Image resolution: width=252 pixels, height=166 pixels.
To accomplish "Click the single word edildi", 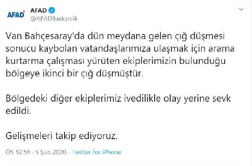I will (x=18, y=111).
